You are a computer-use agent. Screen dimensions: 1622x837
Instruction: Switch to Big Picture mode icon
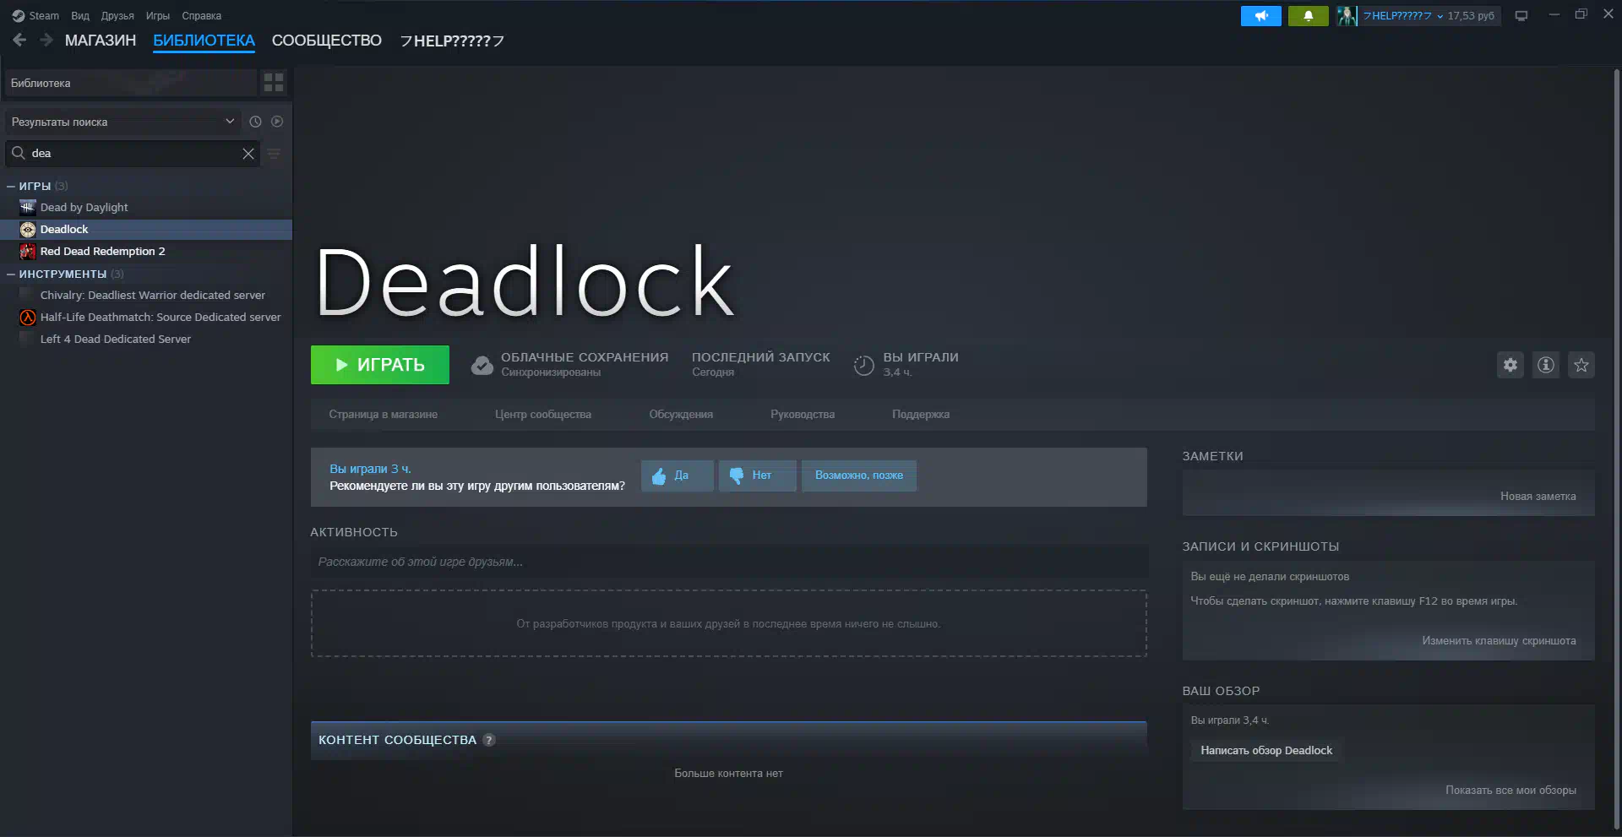(x=1521, y=16)
